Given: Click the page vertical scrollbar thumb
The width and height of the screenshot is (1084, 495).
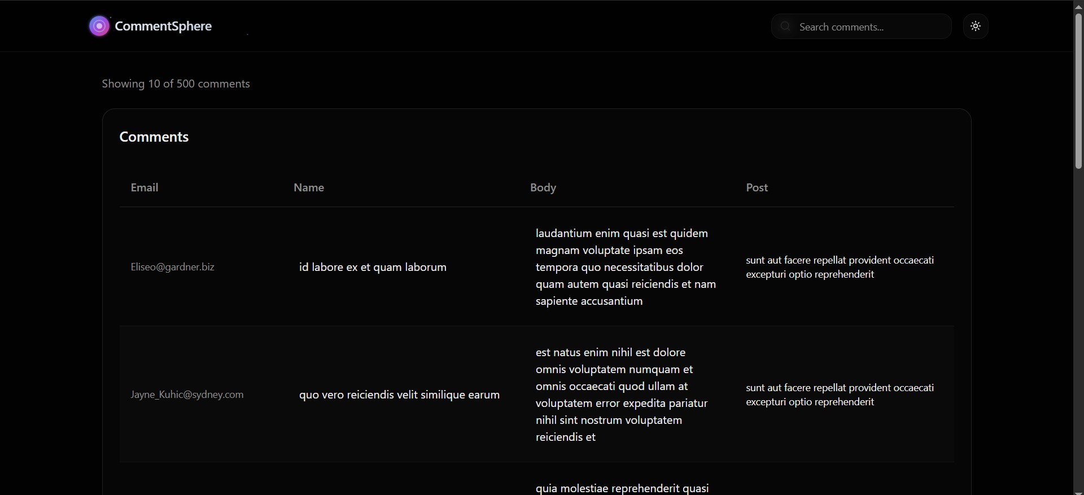Looking at the screenshot, I should pos(1078,90).
